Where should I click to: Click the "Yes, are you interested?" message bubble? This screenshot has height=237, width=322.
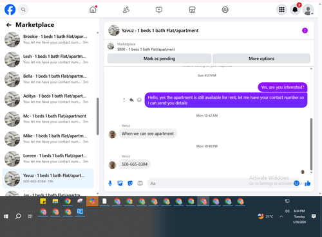click(283, 87)
